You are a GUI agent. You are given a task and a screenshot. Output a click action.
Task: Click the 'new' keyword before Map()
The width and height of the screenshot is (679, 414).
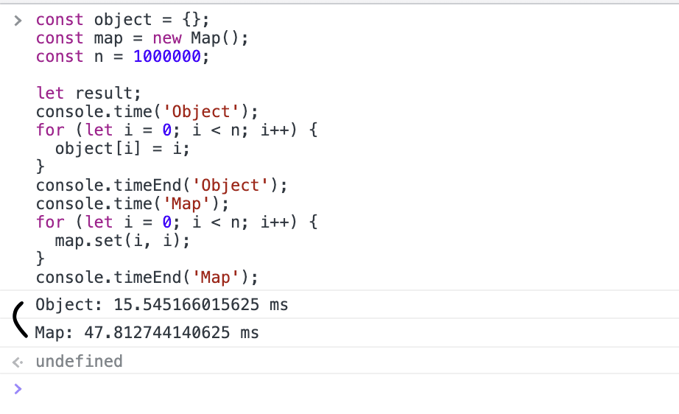(x=166, y=38)
